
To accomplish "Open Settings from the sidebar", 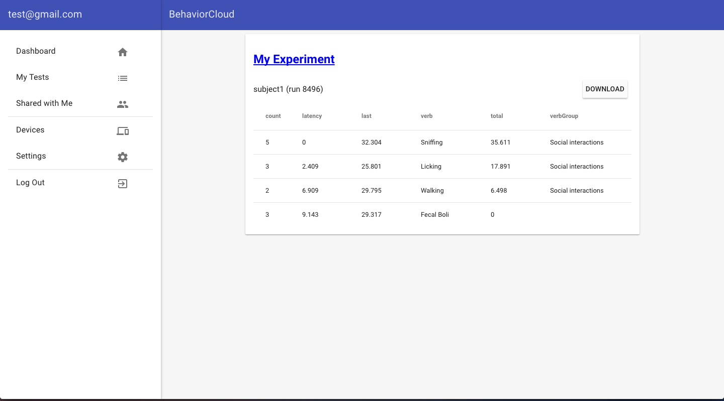I will (x=80, y=156).
